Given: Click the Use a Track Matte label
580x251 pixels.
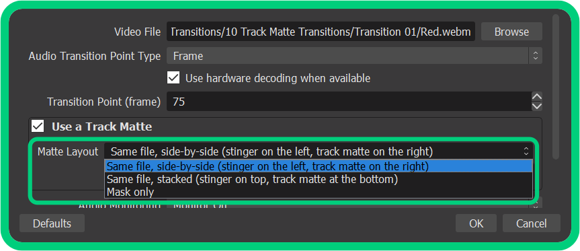Looking at the screenshot, I should (101, 127).
